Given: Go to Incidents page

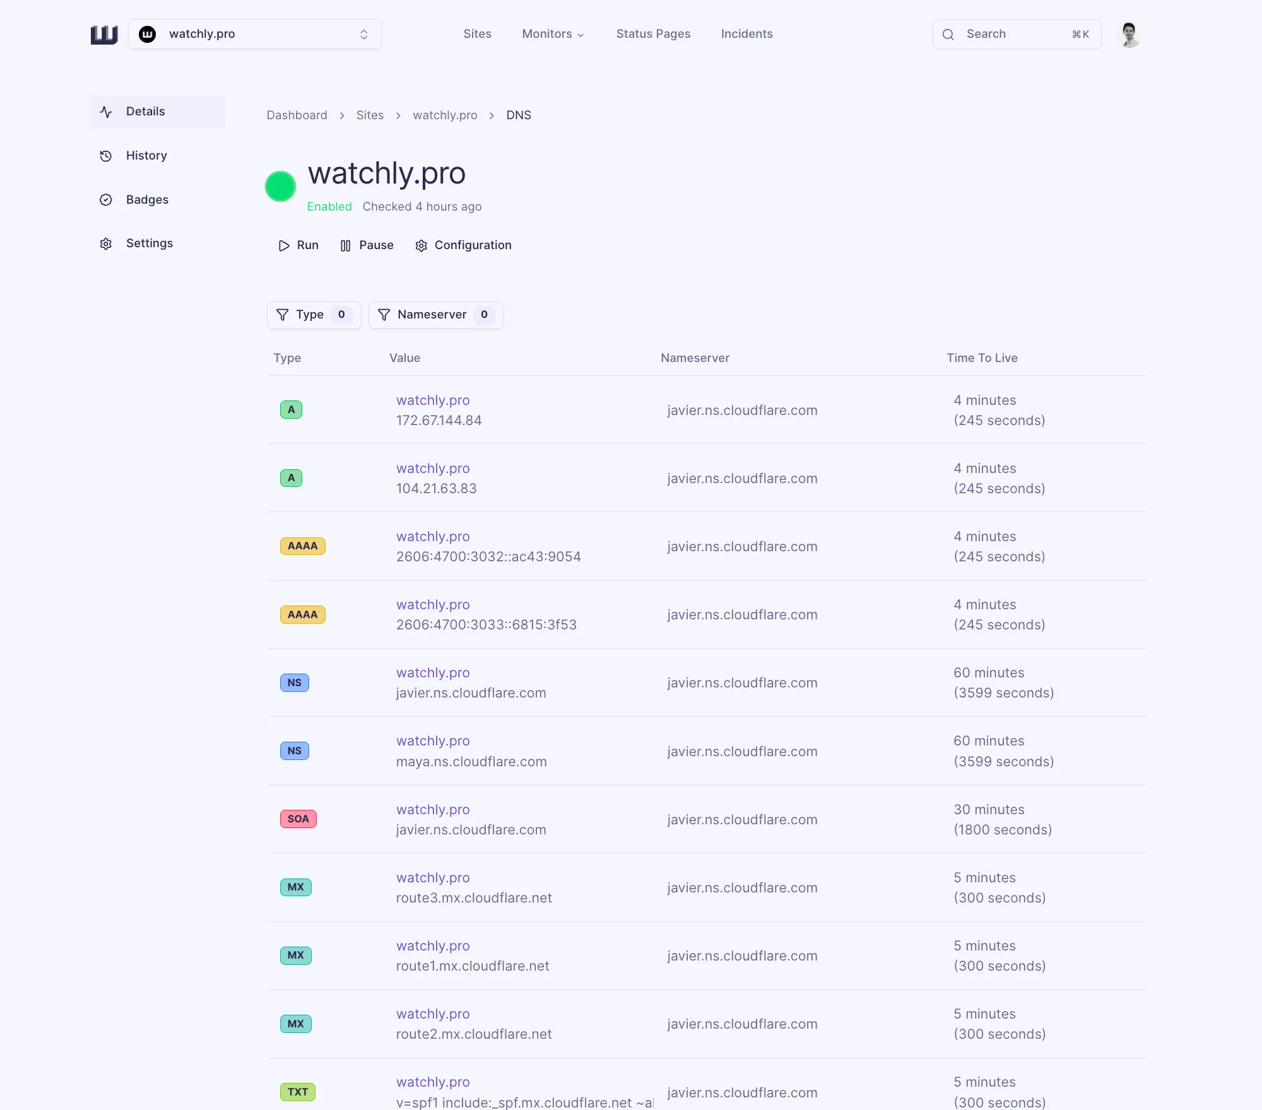Looking at the screenshot, I should (746, 34).
